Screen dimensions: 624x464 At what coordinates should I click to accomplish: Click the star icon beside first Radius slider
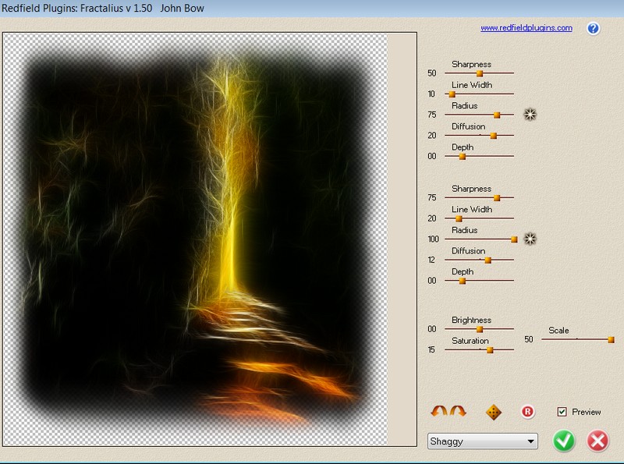(530, 115)
